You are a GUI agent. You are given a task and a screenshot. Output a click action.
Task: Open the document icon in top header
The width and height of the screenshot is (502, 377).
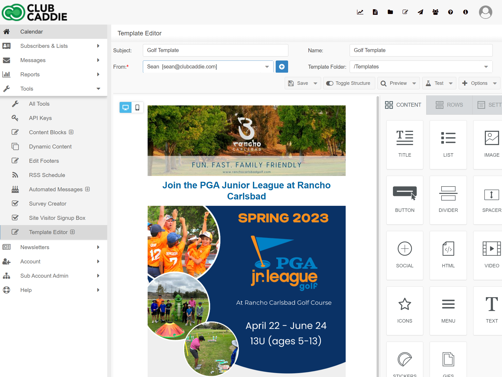(375, 12)
